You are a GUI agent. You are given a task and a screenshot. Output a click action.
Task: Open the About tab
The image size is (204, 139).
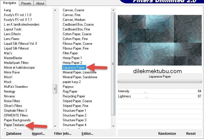40,3
